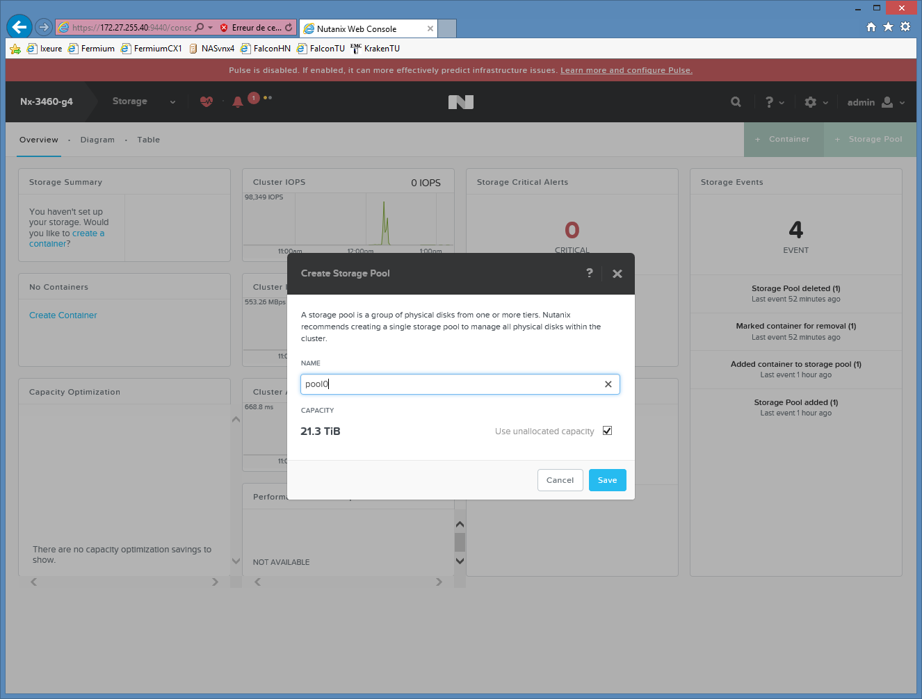The width and height of the screenshot is (922, 699).
Task: Click Capacity Optimization left arrow
Action: pyautogui.click(x=33, y=582)
